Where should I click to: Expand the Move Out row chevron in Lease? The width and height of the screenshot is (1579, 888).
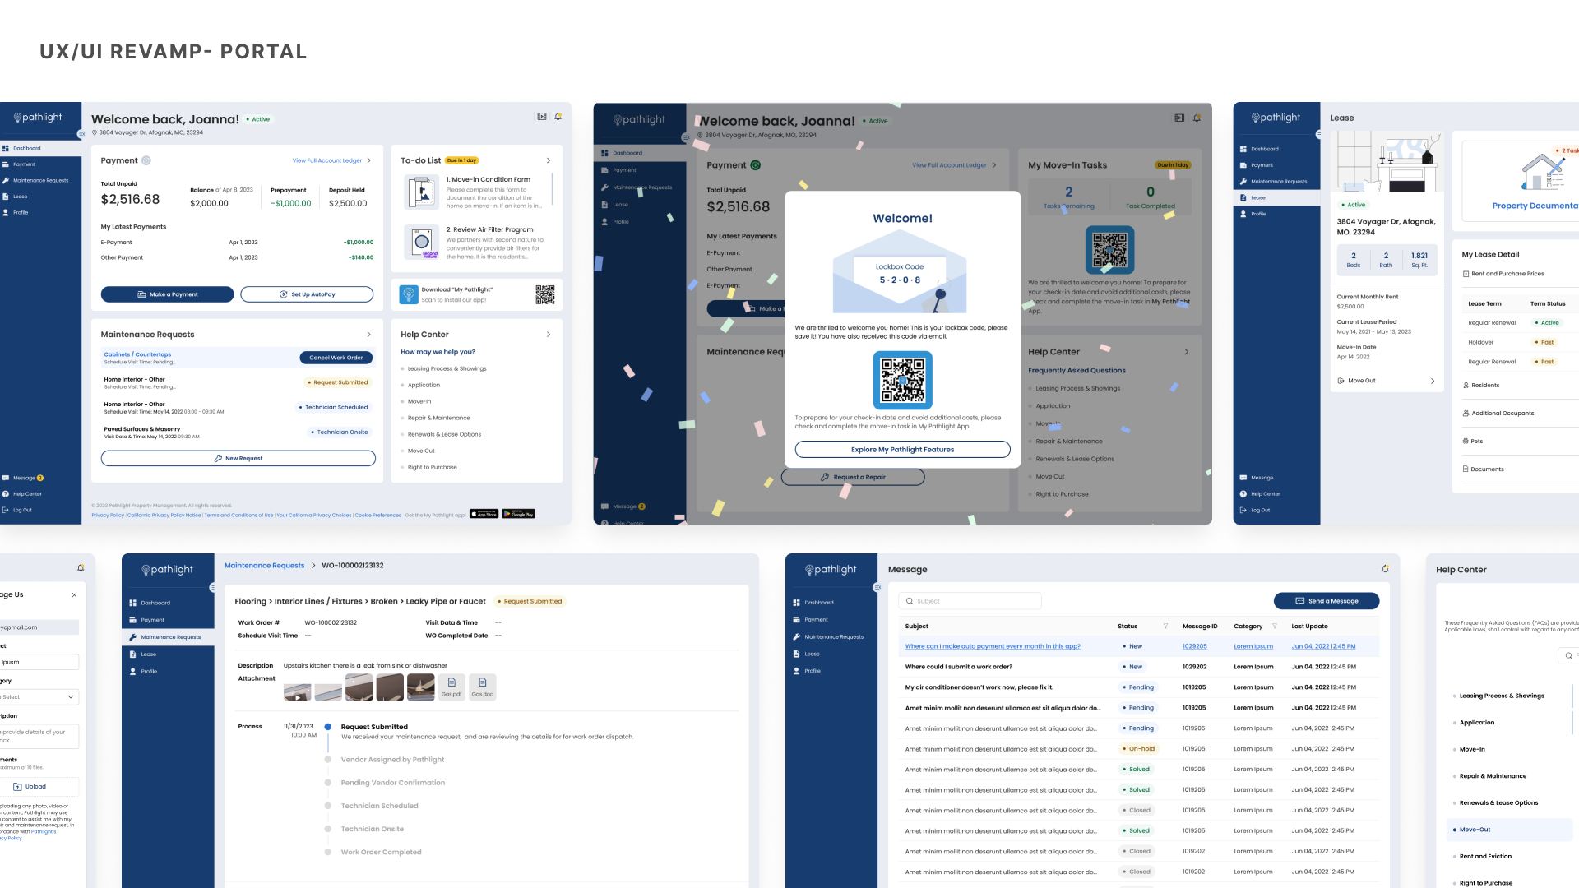[x=1432, y=381]
